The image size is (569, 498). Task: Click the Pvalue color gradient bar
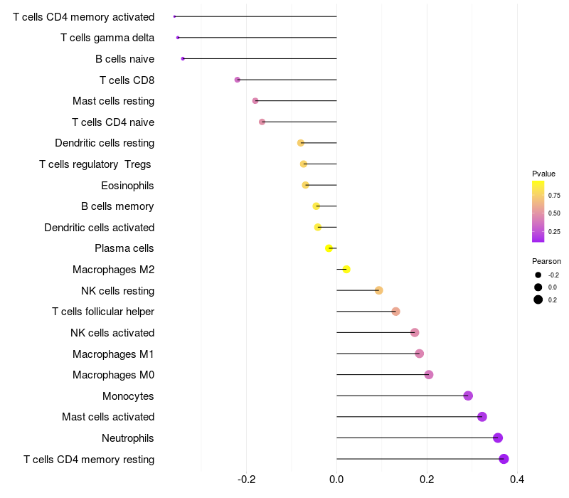(x=538, y=211)
